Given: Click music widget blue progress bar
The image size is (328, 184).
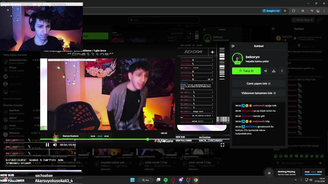Looking at the screenshot, I should [x=313, y=175].
